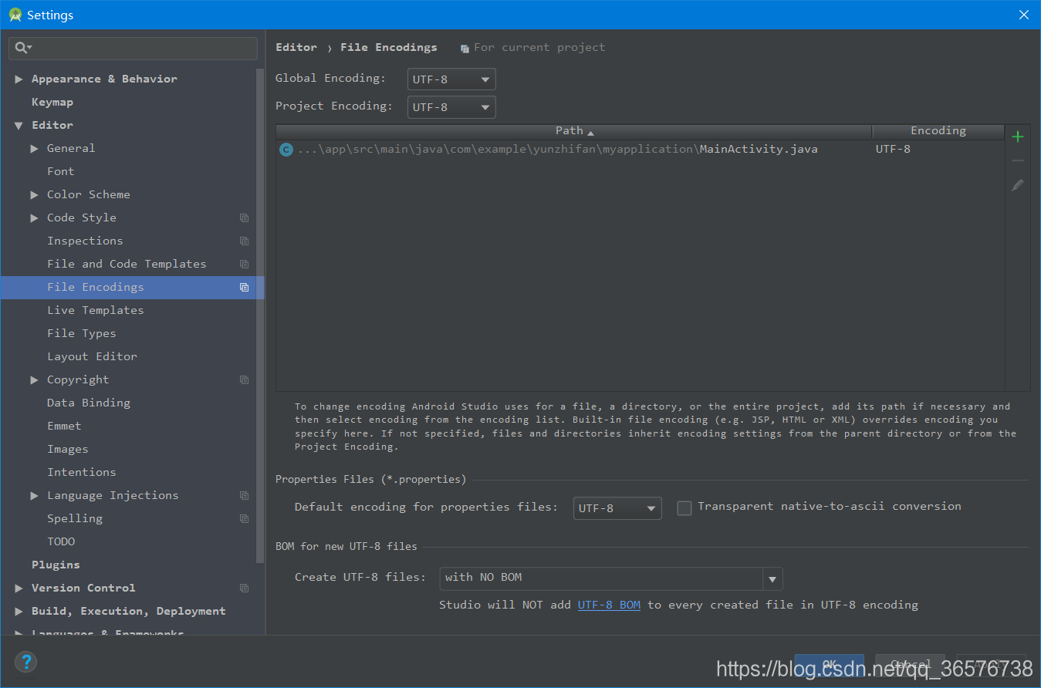1041x688 pixels.
Task: Click the Cancel button
Action: (x=911, y=664)
